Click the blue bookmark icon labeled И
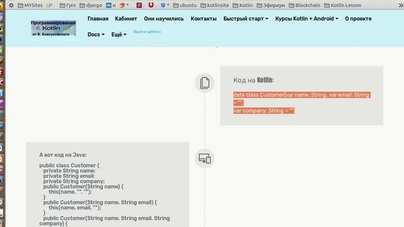Image resolution: width=404 pixels, height=227 pixels. [x=111, y=5]
